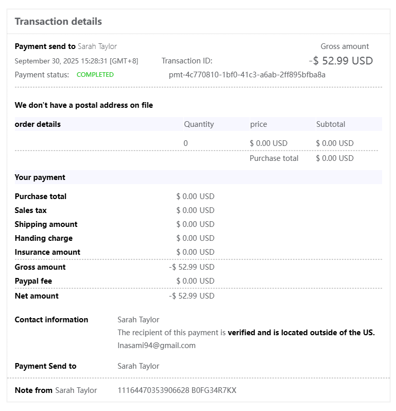Click the order details column header
The image size is (396, 411).
38,124
